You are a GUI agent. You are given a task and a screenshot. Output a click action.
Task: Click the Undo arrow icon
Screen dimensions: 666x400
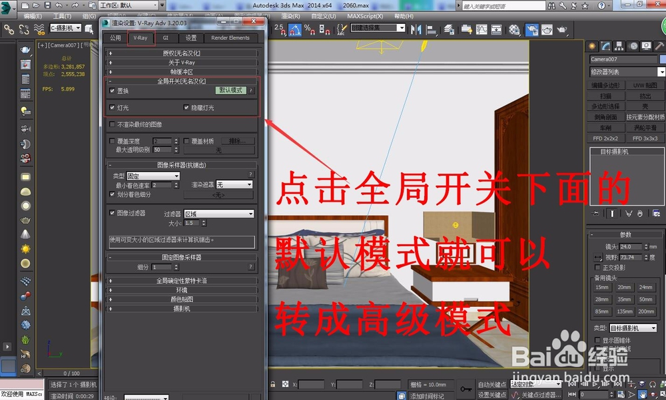click(59, 5)
